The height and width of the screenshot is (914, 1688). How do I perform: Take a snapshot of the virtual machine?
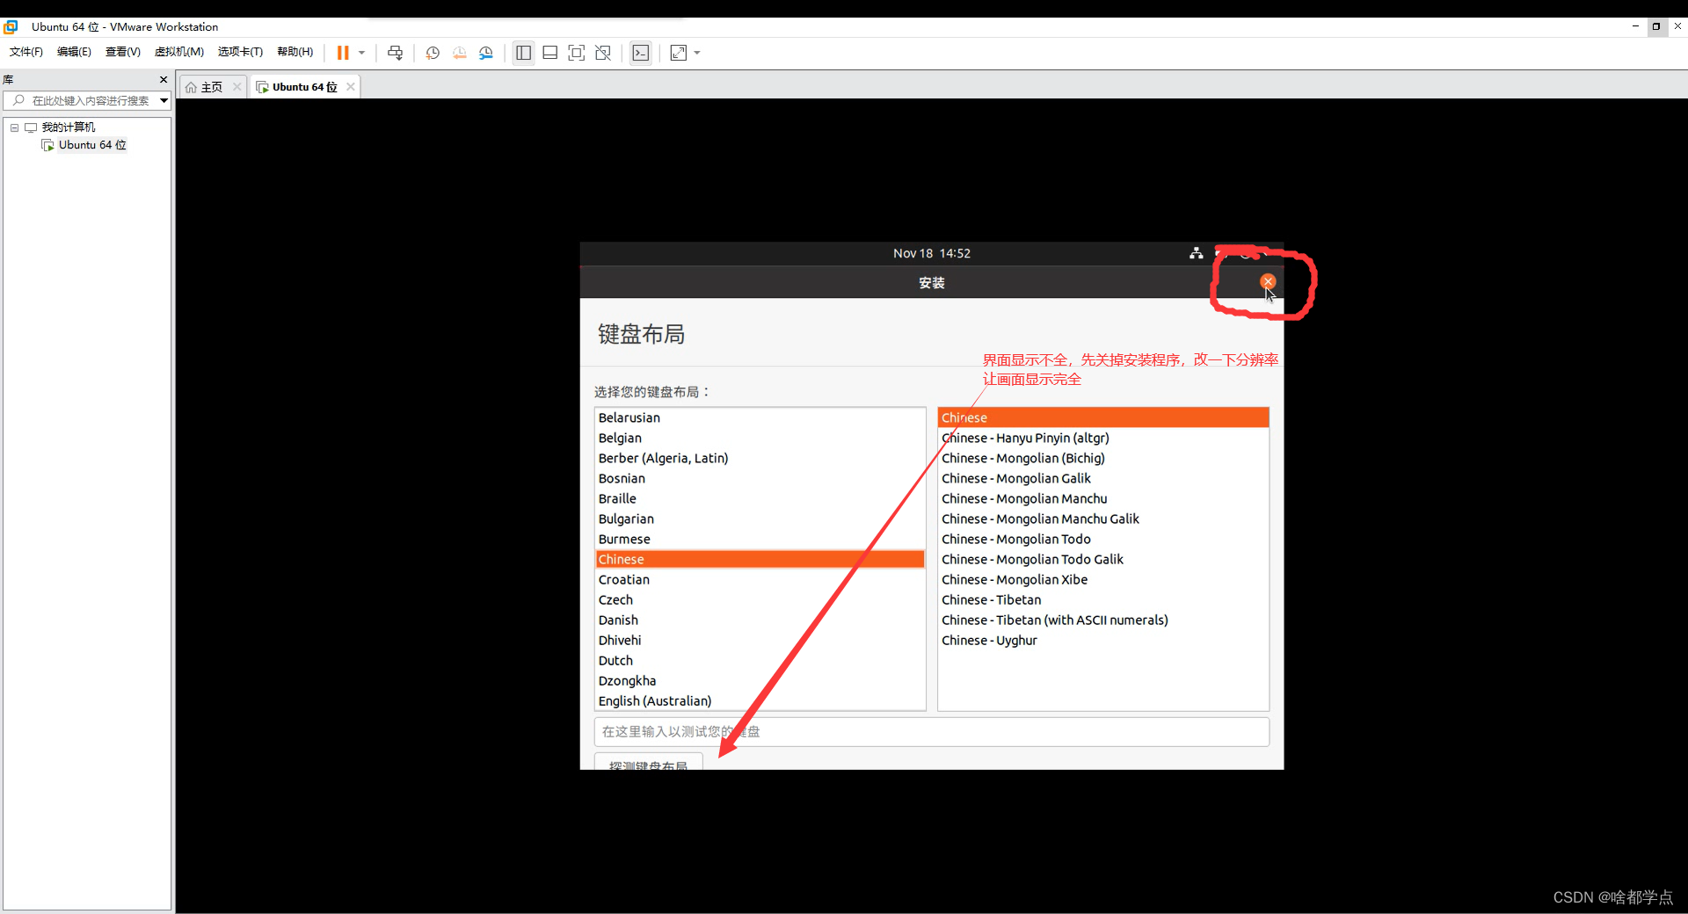tap(433, 53)
